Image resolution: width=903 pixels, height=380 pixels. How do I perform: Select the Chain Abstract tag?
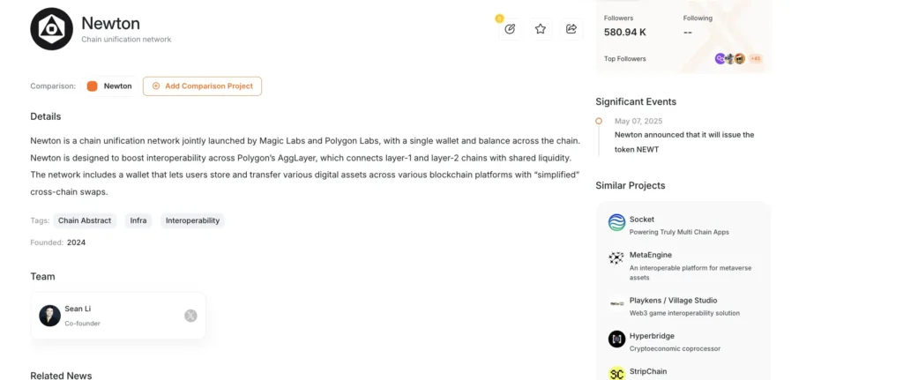click(x=85, y=220)
